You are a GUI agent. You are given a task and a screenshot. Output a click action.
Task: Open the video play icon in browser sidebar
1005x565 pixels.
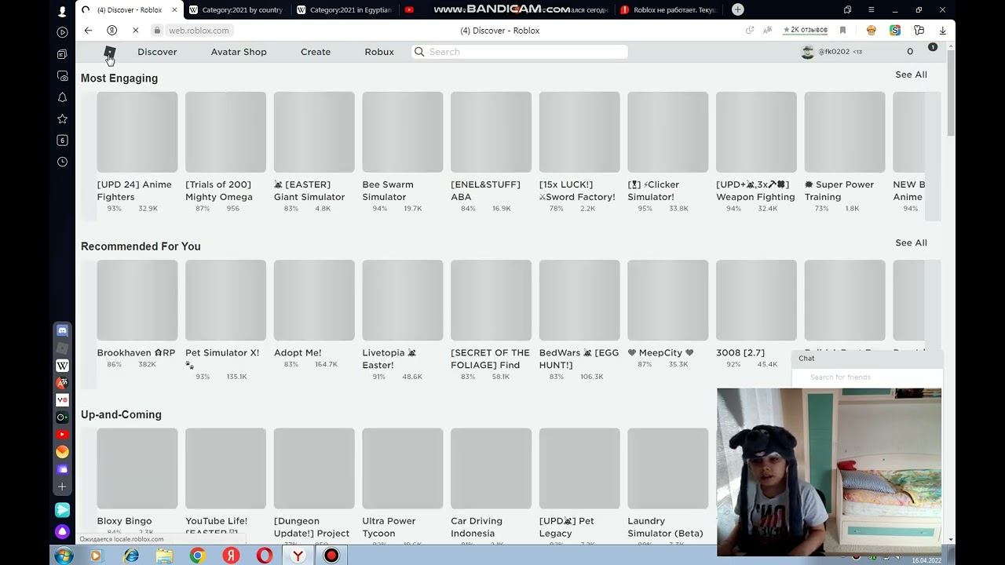tap(63, 32)
